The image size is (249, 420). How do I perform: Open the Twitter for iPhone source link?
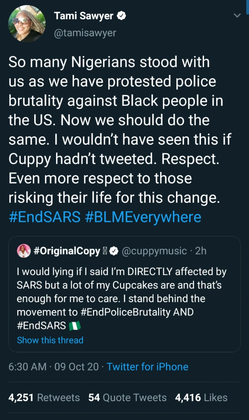pos(148,367)
